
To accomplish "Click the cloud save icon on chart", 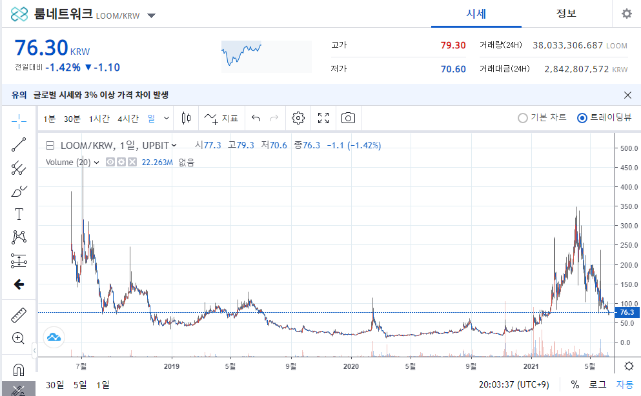I will coord(54,337).
